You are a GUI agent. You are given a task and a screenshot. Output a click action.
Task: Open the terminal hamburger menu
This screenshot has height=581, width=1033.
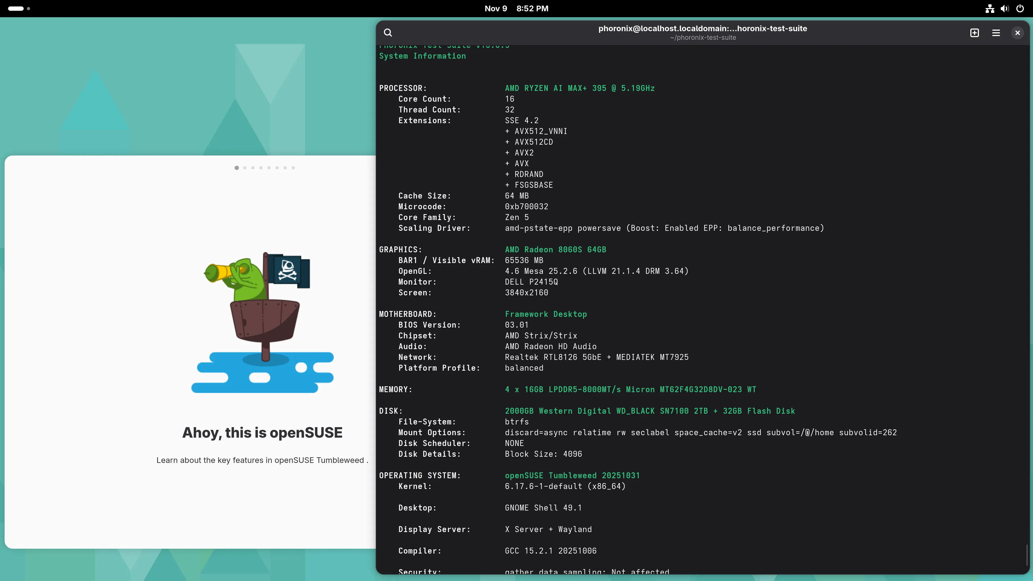996,33
